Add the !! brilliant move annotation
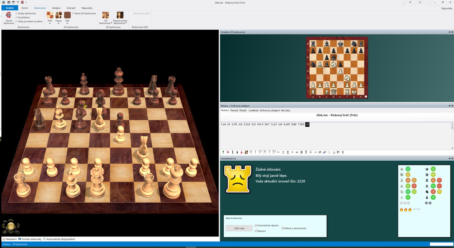This screenshot has width=454, height=248. [251, 152]
